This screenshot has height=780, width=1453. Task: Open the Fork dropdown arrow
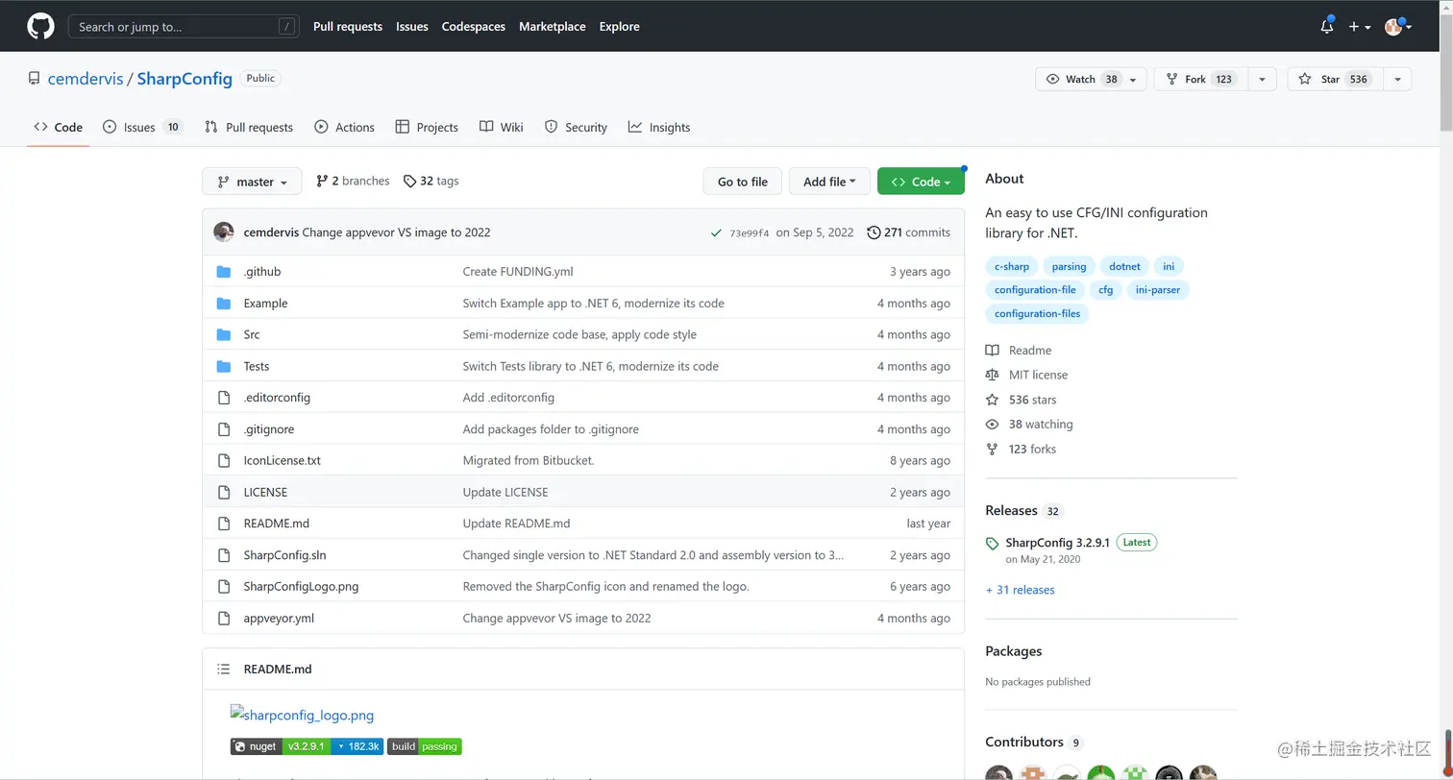pyautogui.click(x=1263, y=79)
